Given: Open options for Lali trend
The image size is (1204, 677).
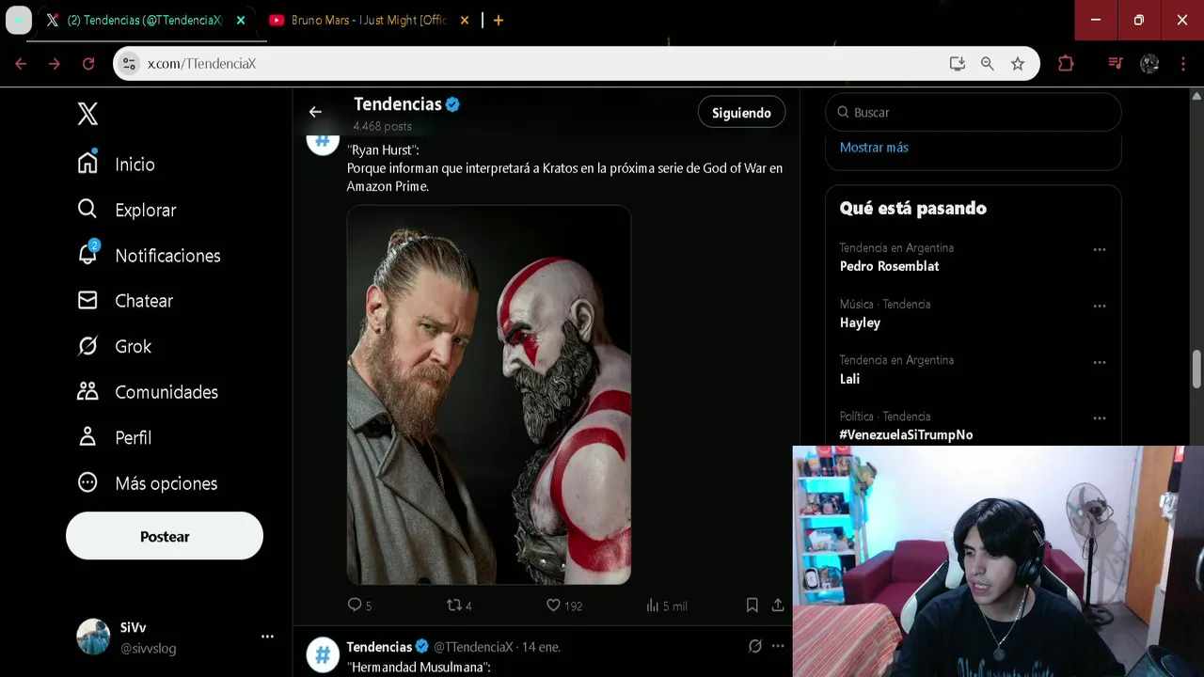Looking at the screenshot, I should click(1100, 362).
